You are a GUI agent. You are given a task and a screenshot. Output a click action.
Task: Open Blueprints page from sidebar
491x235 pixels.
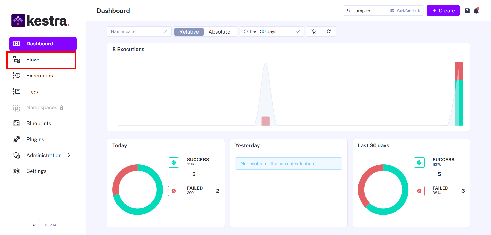pyautogui.click(x=39, y=123)
